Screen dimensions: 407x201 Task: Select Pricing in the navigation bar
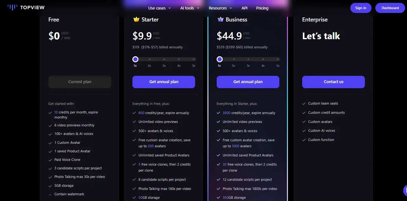pyautogui.click(x=262, y=8)
